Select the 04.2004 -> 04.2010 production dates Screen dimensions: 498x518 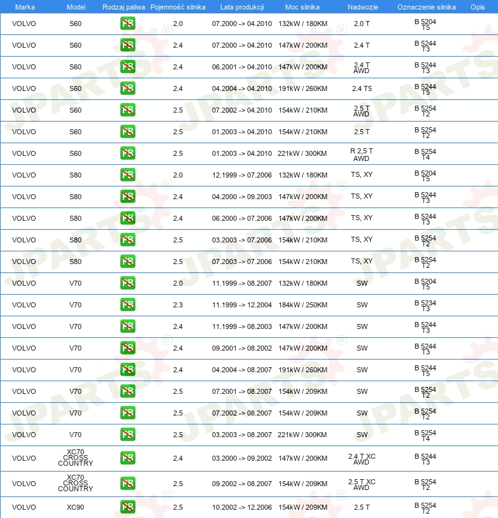[242, 88]
